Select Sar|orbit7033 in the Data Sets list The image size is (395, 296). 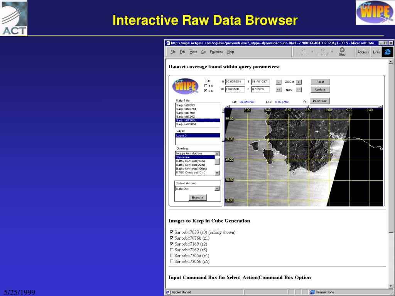197,105
